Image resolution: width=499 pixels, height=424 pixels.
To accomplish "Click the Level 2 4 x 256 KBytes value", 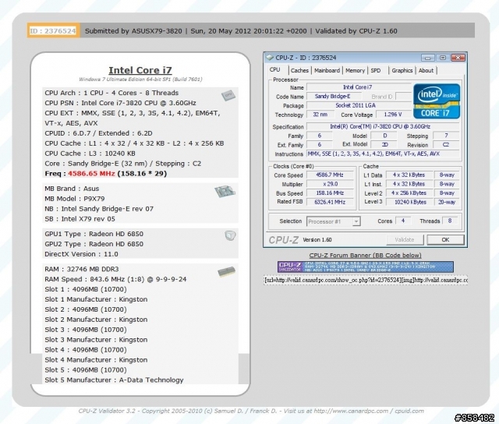I will click(x=410, y=193).
